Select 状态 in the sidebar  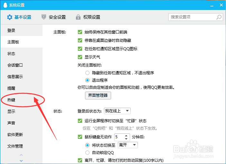[x=22, y=54]
